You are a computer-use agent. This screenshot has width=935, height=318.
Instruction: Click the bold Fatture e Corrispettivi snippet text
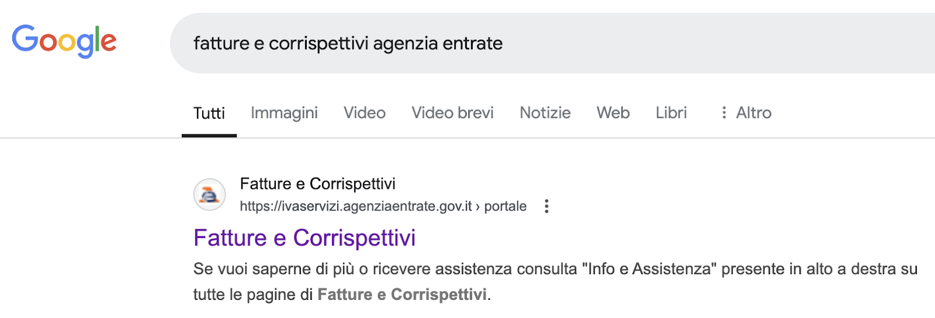402,294
